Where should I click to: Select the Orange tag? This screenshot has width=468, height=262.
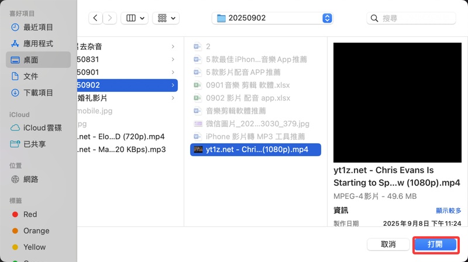36,230
